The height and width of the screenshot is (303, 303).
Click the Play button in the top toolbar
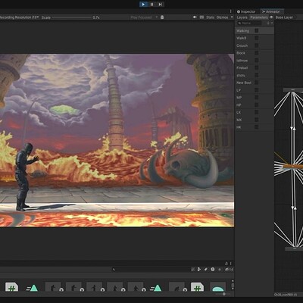click(143, 5)
